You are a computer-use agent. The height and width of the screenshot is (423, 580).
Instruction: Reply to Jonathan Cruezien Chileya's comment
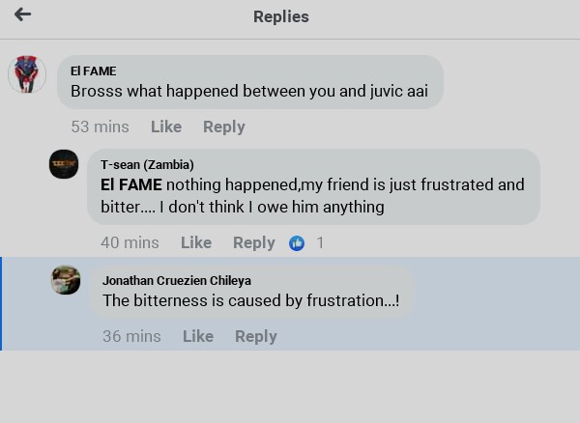(x=256, y=336)
